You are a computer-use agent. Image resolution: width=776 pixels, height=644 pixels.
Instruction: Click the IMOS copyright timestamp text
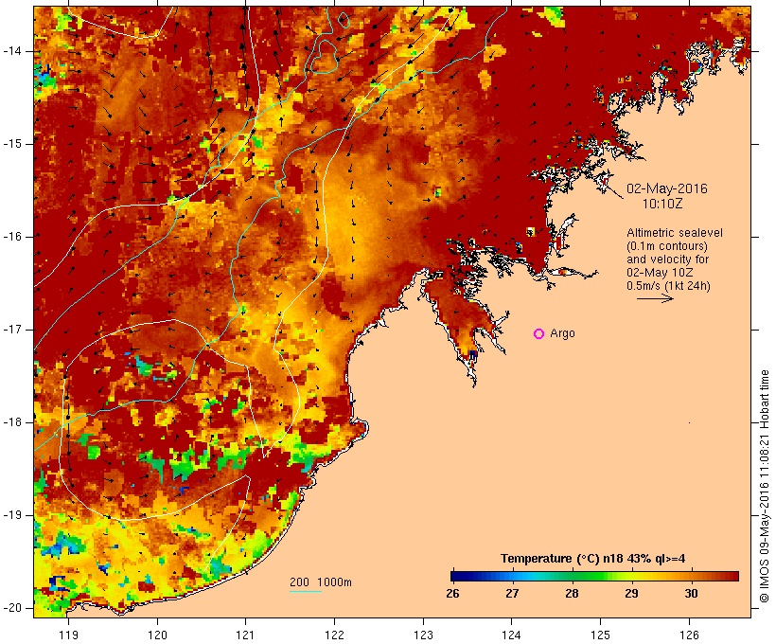(765, 487)
